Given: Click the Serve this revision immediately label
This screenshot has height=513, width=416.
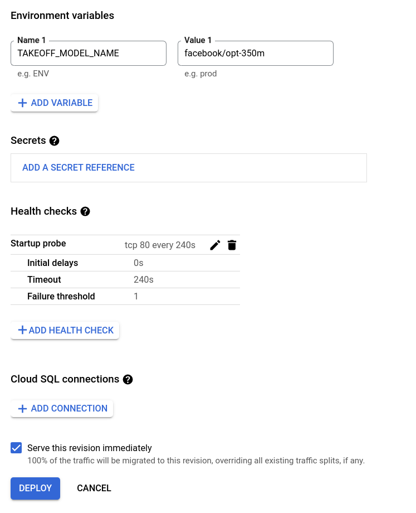Looking at the screenshot, I should coord(90,448).
